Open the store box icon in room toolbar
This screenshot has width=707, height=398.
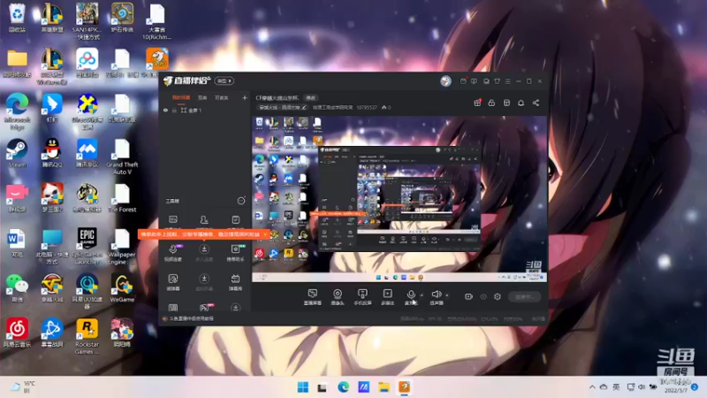point(506,103)
